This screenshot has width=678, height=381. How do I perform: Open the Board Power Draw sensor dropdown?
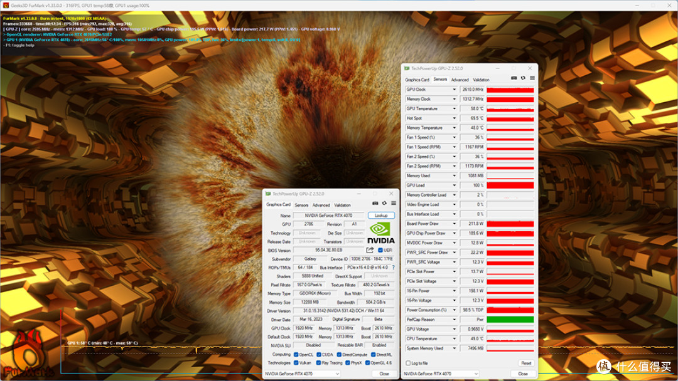(454, 224)
